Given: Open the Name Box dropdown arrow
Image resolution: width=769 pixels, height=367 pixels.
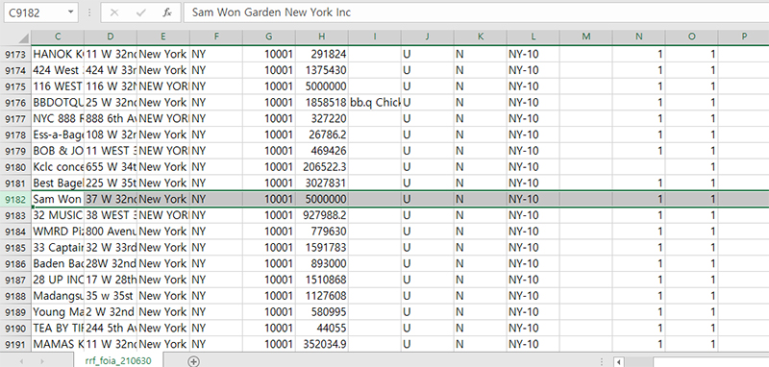Looking at the screenshot, I should pos(70,12).
